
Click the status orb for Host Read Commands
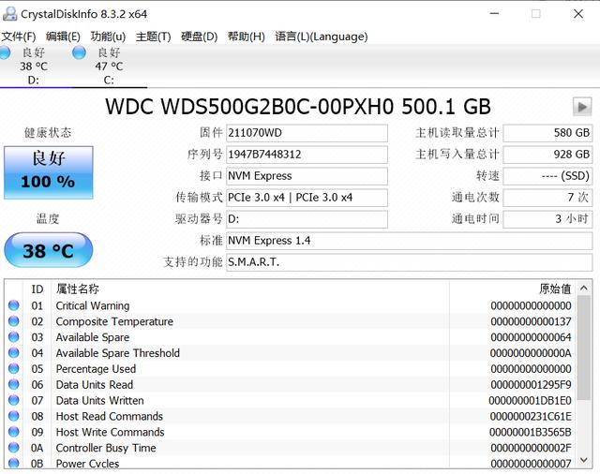[x=13, y=417]
